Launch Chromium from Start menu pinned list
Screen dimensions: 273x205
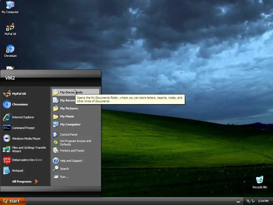(25, 104)
